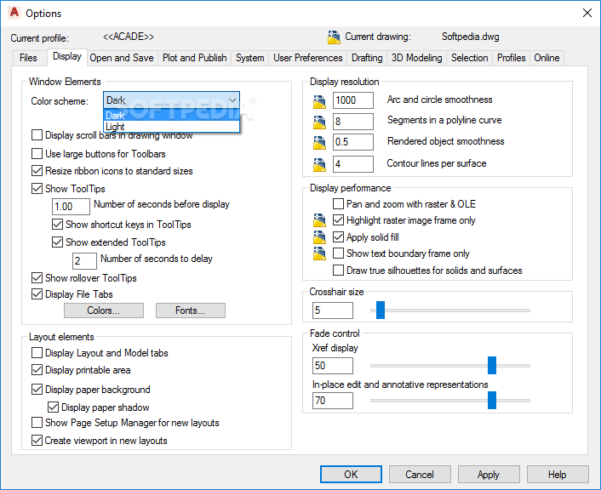Open Help for the Options dialog

coord(558,475)
